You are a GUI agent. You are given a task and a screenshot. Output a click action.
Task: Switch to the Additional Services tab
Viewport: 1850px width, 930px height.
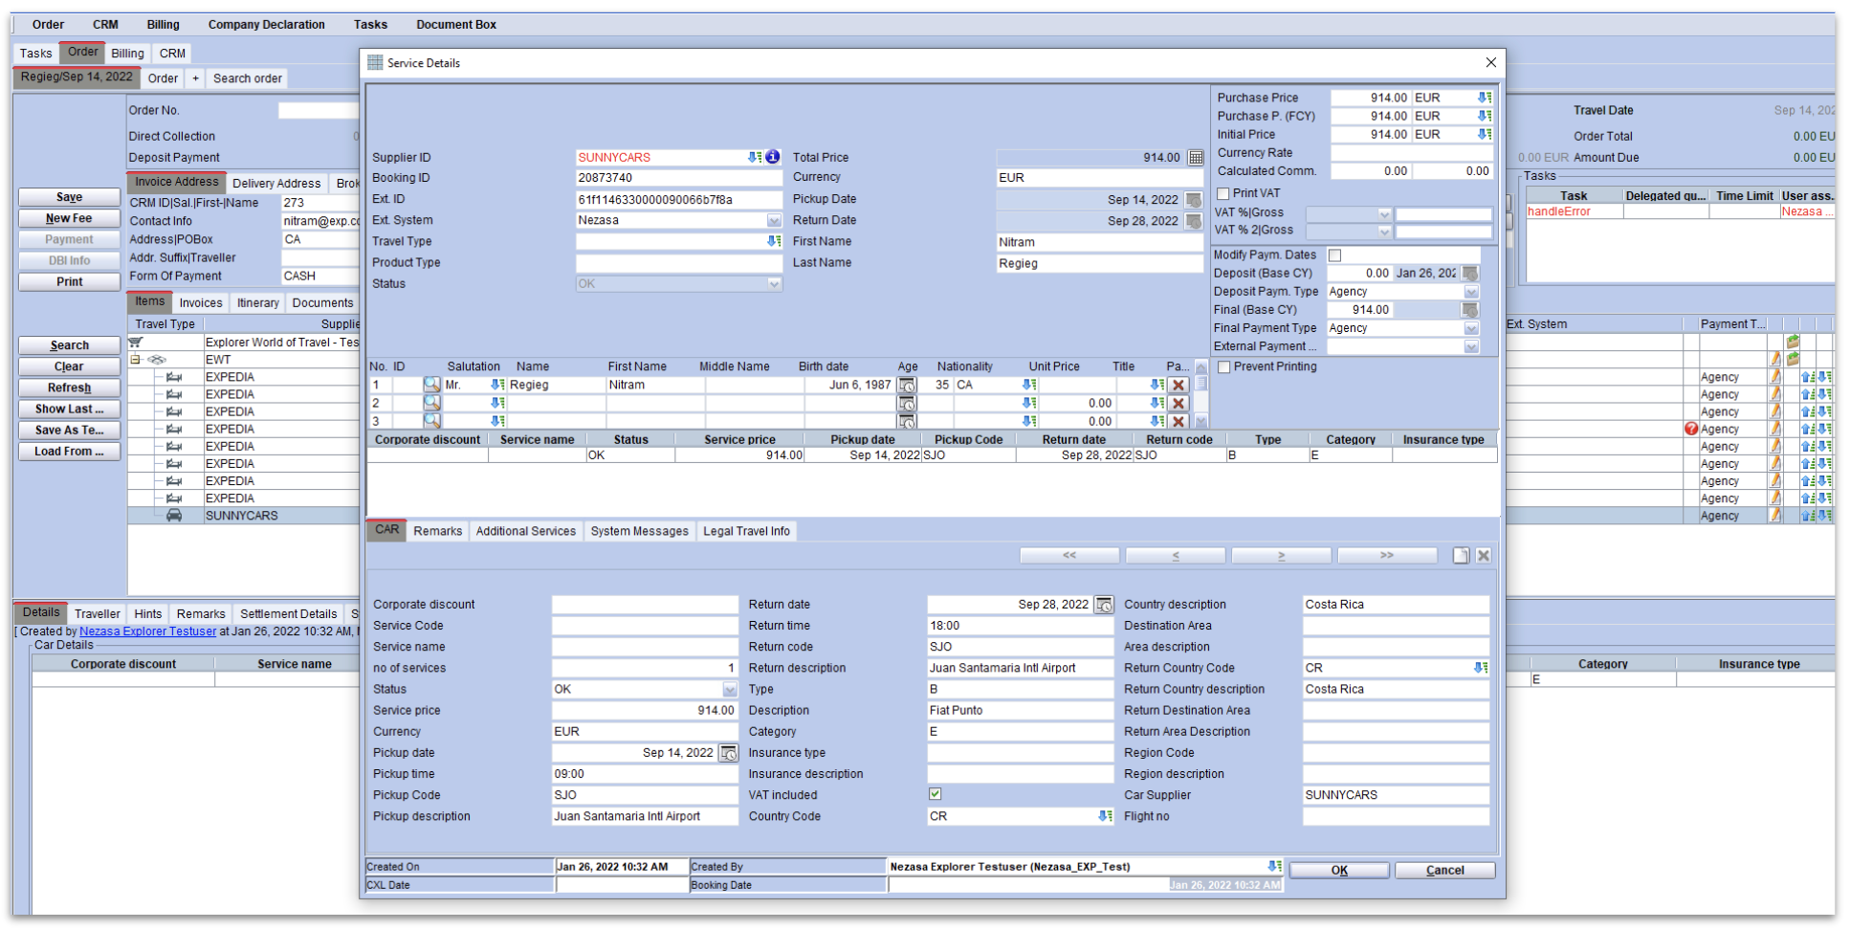click(x=526, y=531)
